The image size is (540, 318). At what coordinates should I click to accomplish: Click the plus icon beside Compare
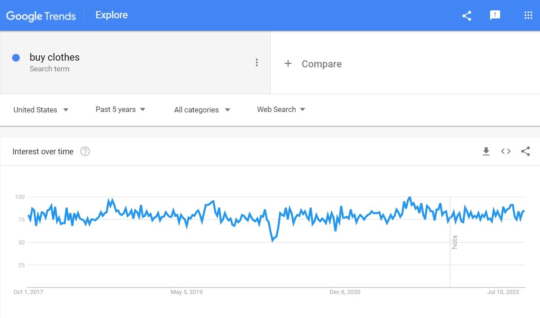(x=288, y=64)
